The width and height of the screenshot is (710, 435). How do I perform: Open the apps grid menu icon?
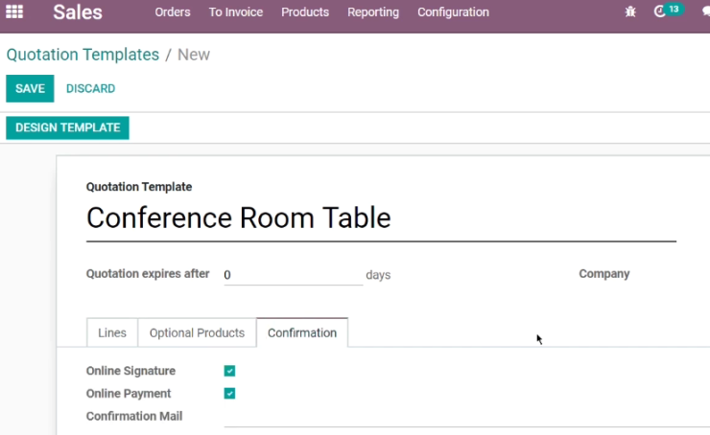coord(14,11)
